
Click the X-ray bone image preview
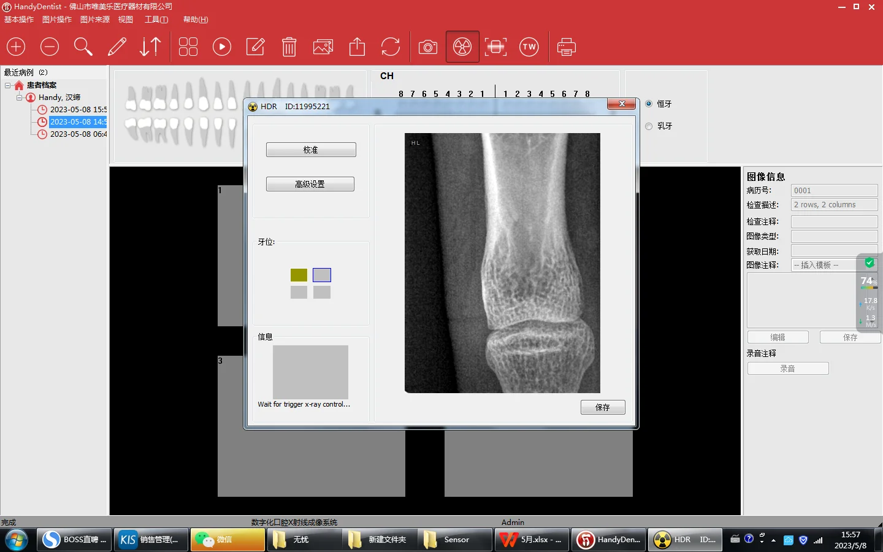pyautogui.click(x=502, y=263)
